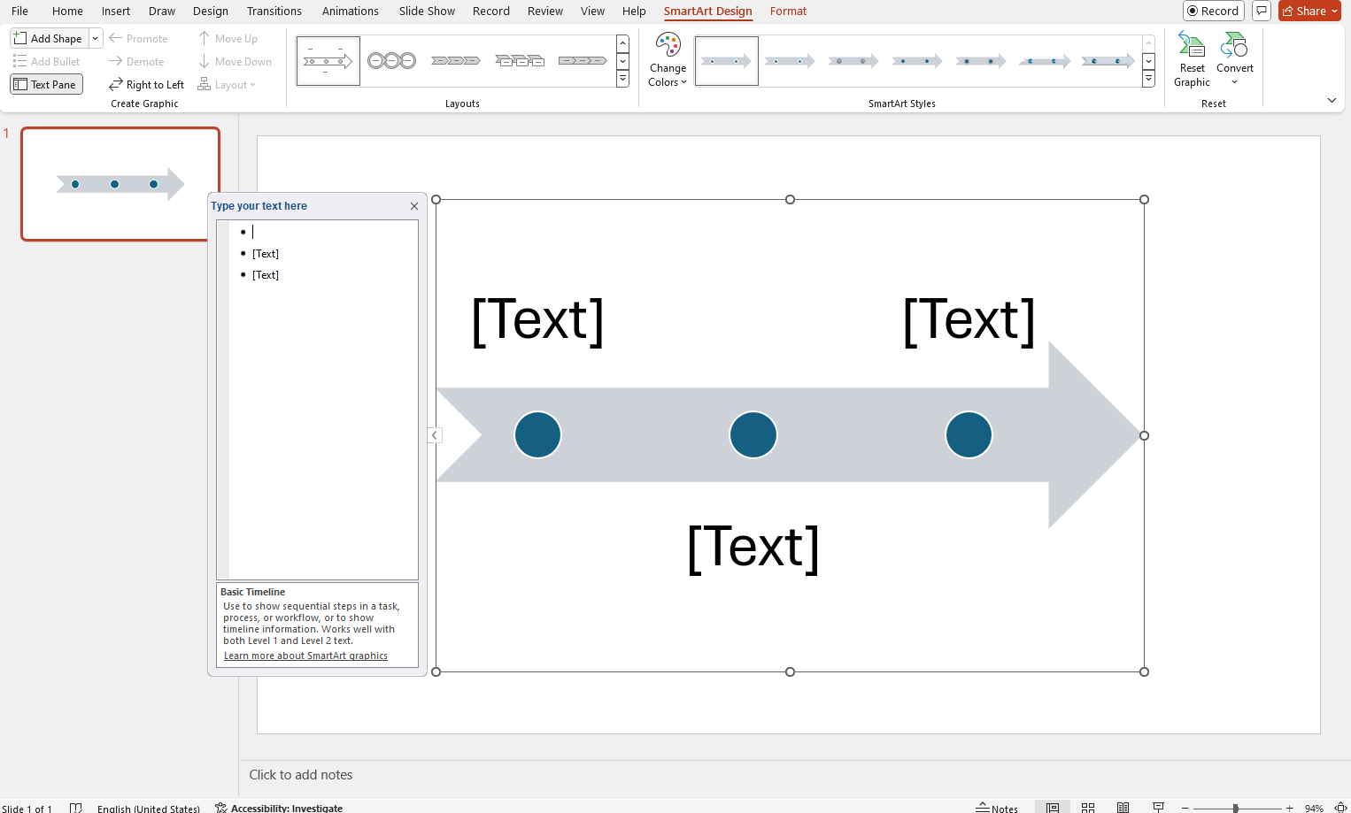Open the Add Shape dropdown arrow
The height and width of the screenshot is (813, 1351).
95,38
